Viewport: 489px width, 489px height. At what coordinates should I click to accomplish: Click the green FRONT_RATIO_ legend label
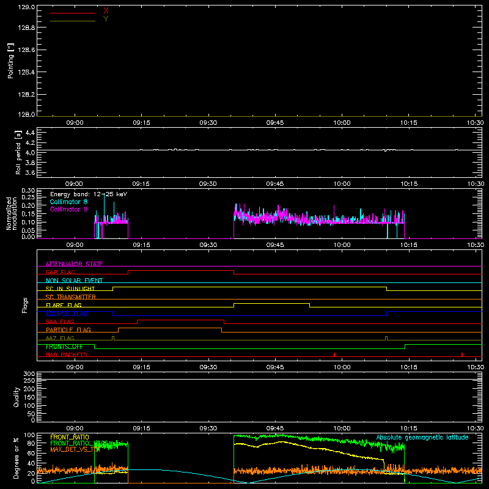79,443
